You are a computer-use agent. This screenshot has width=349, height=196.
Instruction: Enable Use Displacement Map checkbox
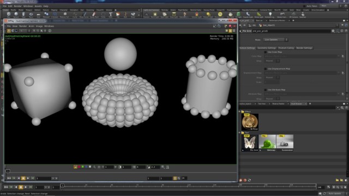click(x=266, y=69)
